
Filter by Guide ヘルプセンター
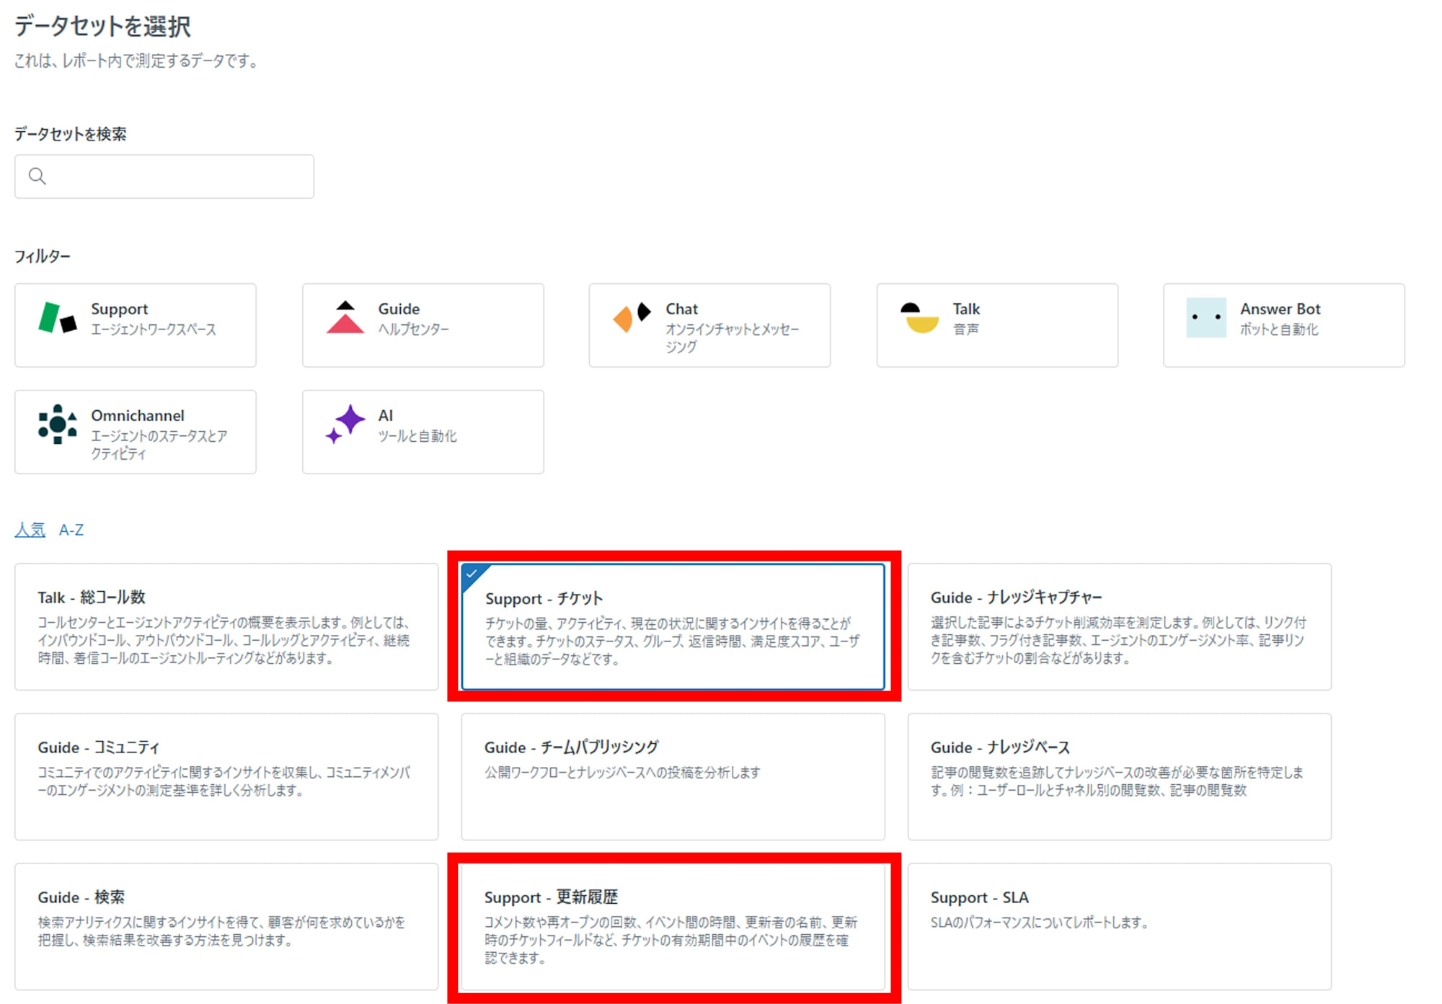click(x=423, y=325)
